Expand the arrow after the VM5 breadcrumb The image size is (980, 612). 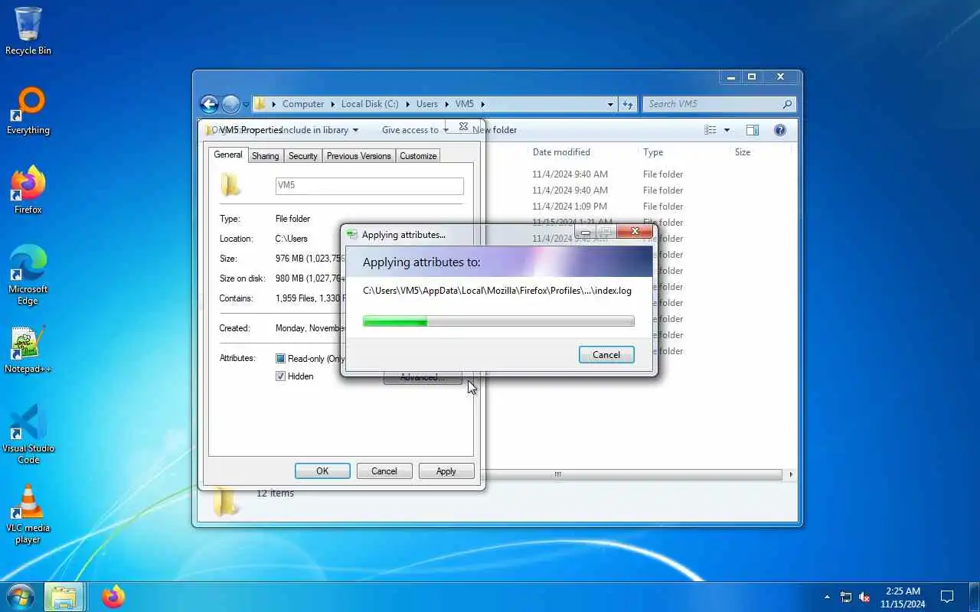coord(482,104)
